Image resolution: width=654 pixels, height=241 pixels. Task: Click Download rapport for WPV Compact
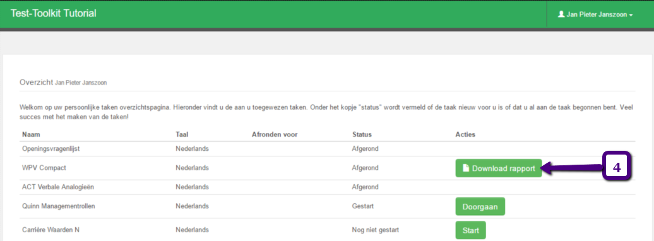click(x=499, y=168)
